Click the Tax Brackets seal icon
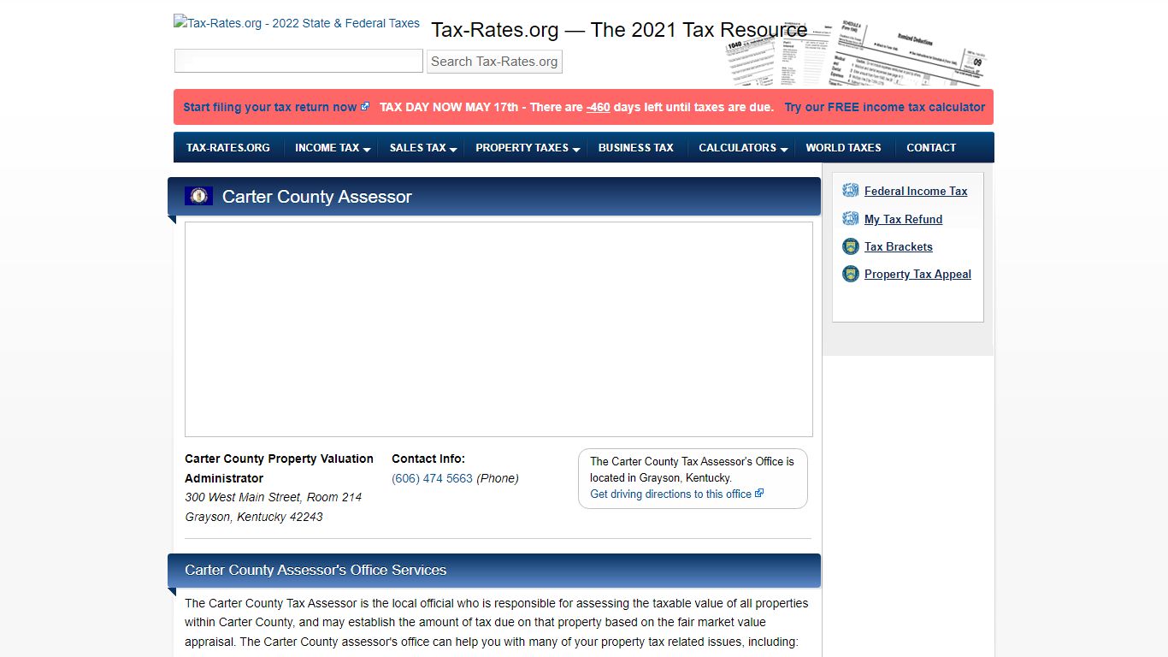 click(850, 246)
